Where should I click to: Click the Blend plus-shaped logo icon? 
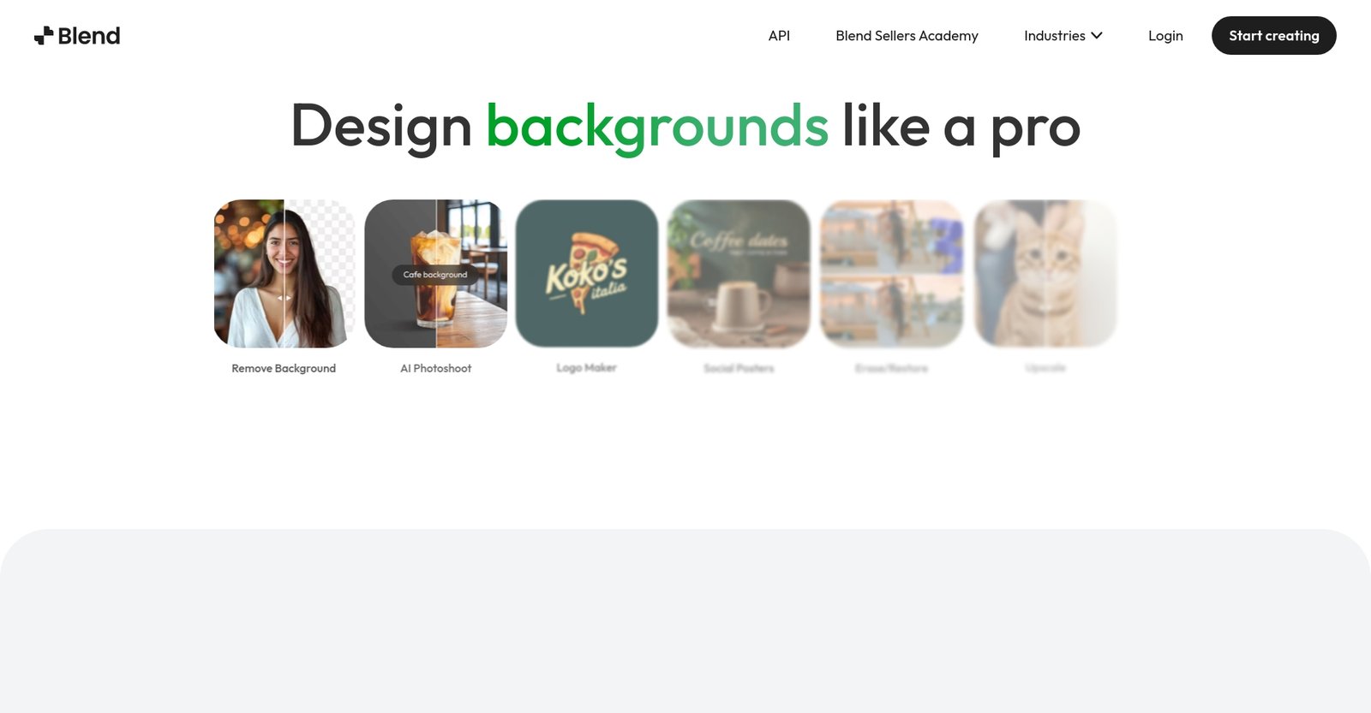[x=44, y=35]
